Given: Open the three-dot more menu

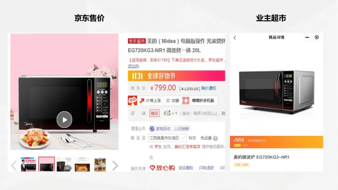Looking at the screenshot, I should point(307,37).
